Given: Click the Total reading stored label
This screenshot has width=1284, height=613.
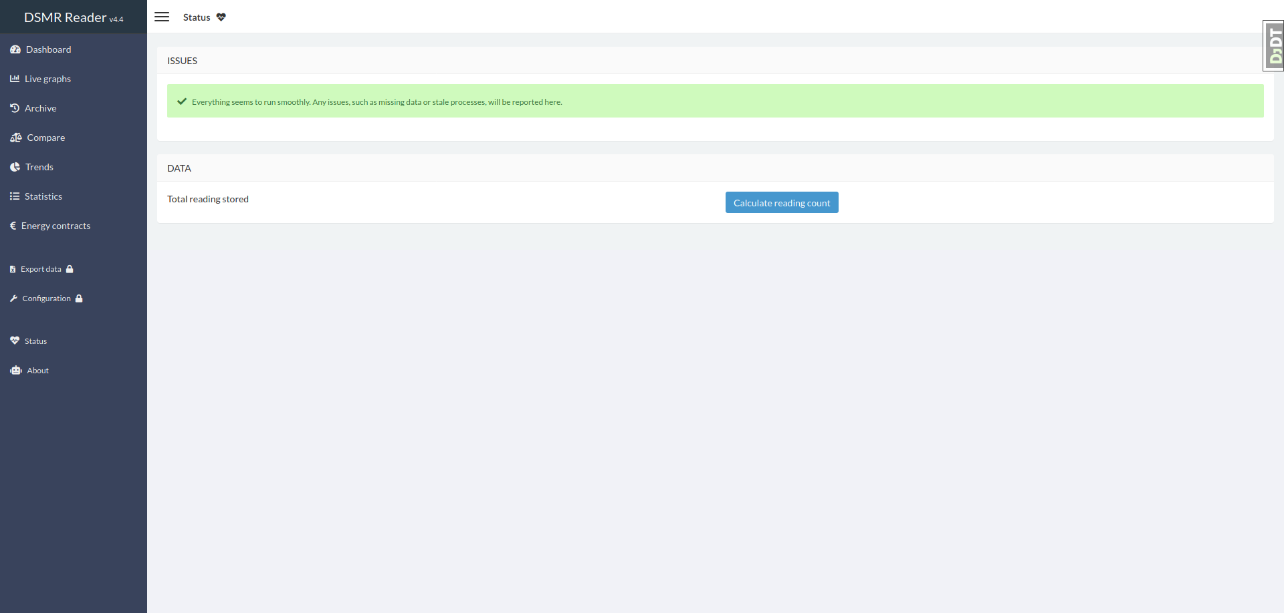Looking at the screenshot, I should pyautogui.click(x=208, y=199).
